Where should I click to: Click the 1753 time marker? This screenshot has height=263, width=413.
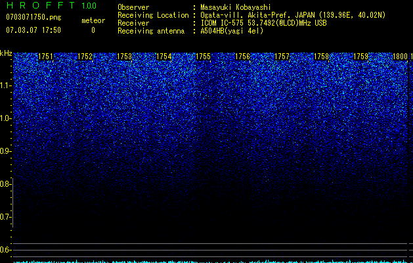click(124, 57)
